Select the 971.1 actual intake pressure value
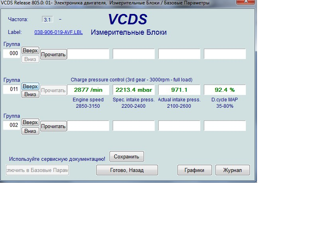The height and width of the screenshot is (233, 311). click(179, 90)
